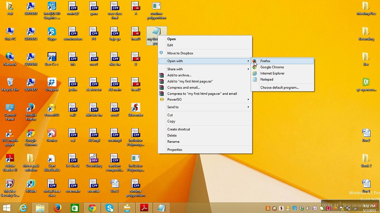The width and height of the screenshot is (380, 213).
Task: Open File Explorer from the taskbar
Action: coord(40,208)
